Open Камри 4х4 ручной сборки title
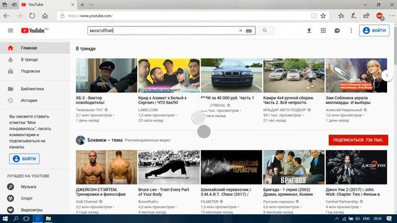The image size is (397, 223). pyautogui.click(x=288, y=100)
